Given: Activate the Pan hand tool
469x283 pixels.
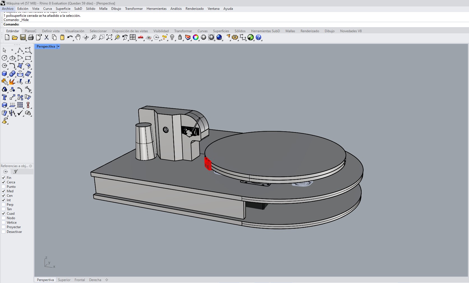Looking at the screenshot, I should tap(78, 38).
